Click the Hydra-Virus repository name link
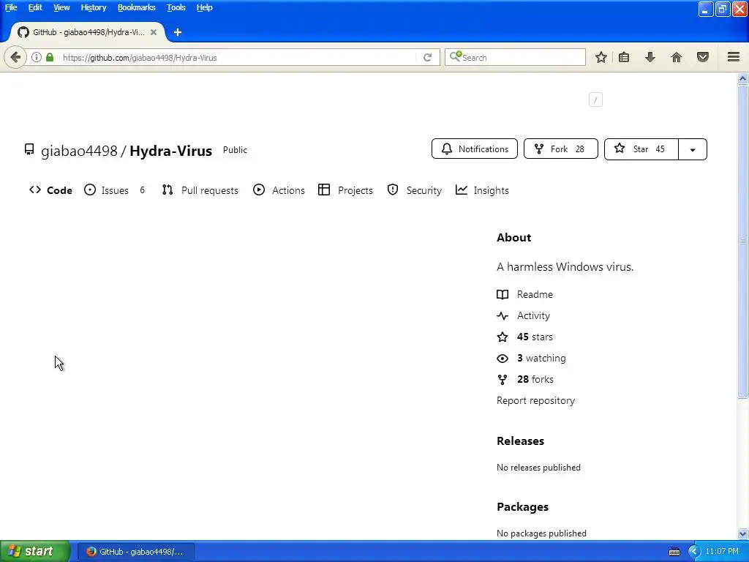 [x=171, y=151]
